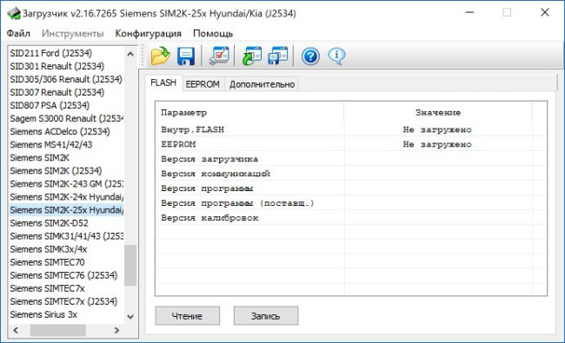
Task: Select Siemens SIM2K-243 GM entry
Action: (66, 184)
